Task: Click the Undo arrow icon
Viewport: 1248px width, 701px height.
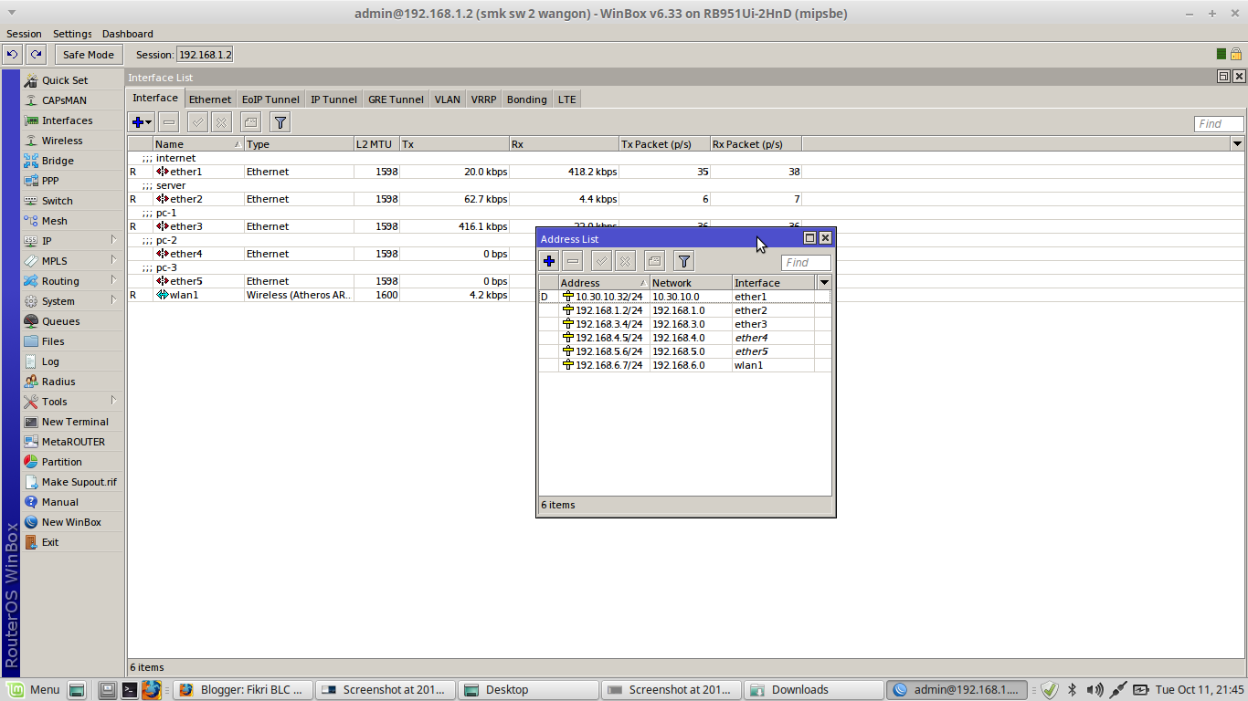Action: coord(13,55)
